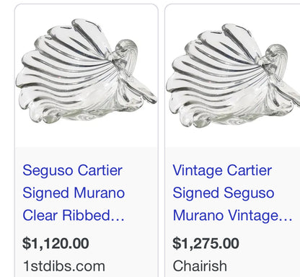The height and width of the screenshot is (277, 300).
Task: Click the gray info area of the 1stdibs card
Action: tap(87, 212)
